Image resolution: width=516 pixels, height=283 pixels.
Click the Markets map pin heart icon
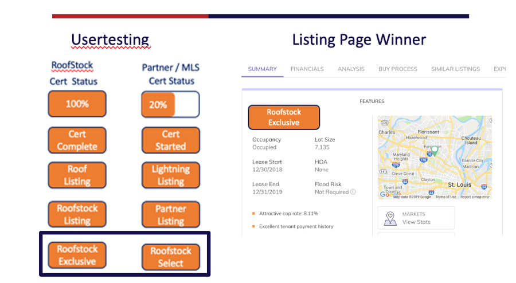pyautogui.click(x=390, y=218)
